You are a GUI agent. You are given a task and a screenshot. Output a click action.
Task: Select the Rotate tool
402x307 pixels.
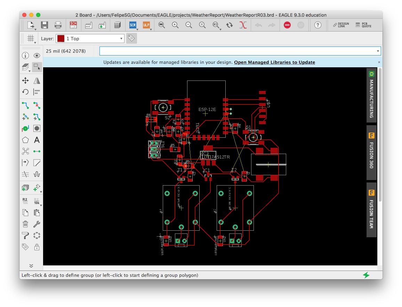[25, 92]
